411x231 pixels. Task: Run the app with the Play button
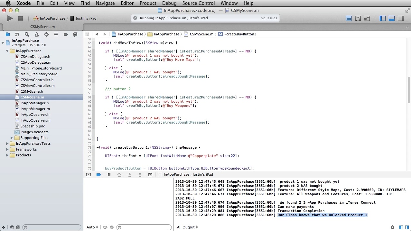[x=10, y=18]
